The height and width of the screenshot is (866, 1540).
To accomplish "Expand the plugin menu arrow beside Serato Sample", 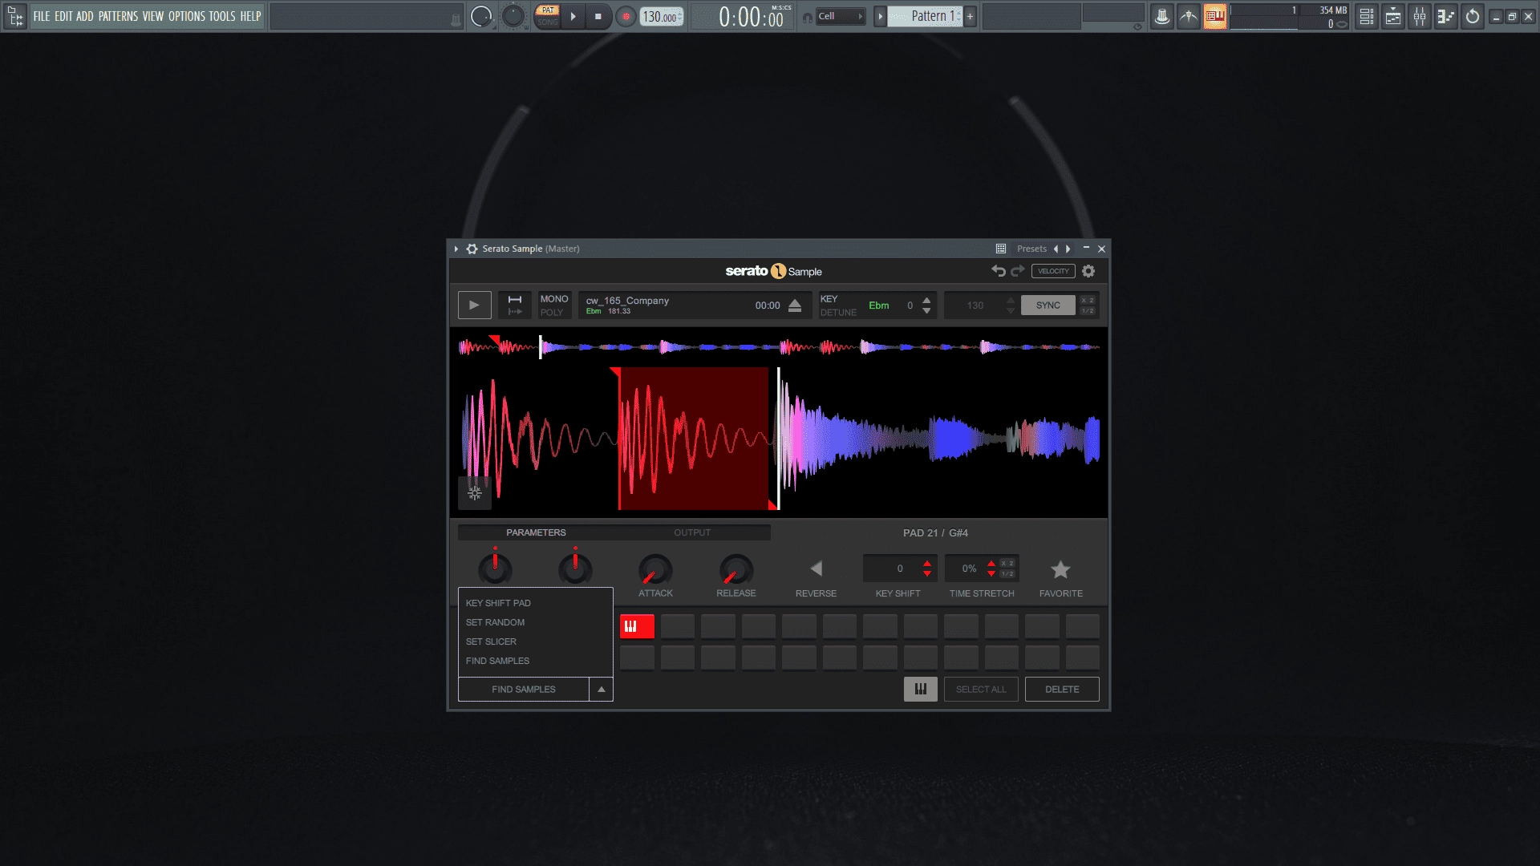I will 456,249.
